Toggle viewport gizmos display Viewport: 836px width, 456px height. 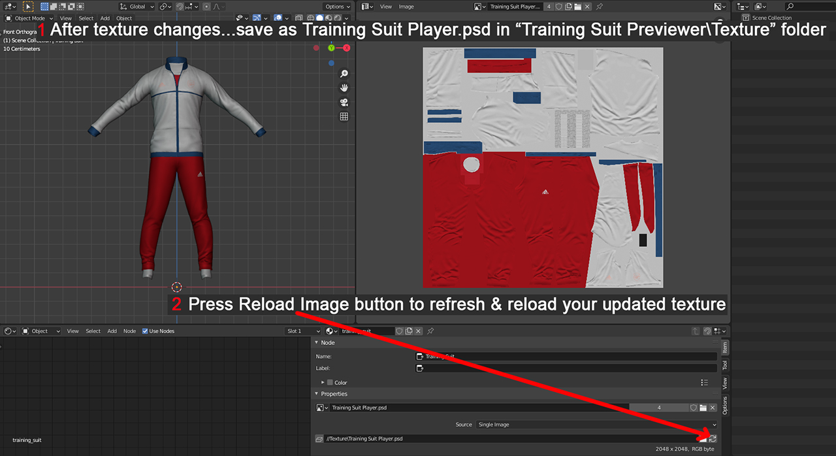(257, 18)
